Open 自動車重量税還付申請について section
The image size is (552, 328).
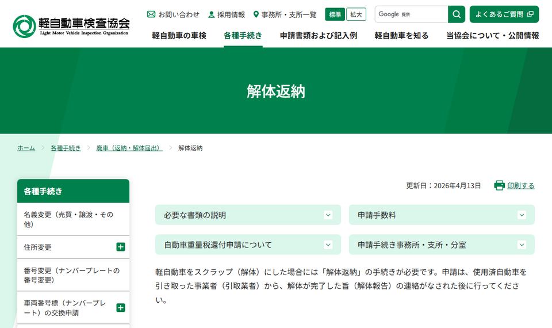pyautogui.click(x=248, y=245)
